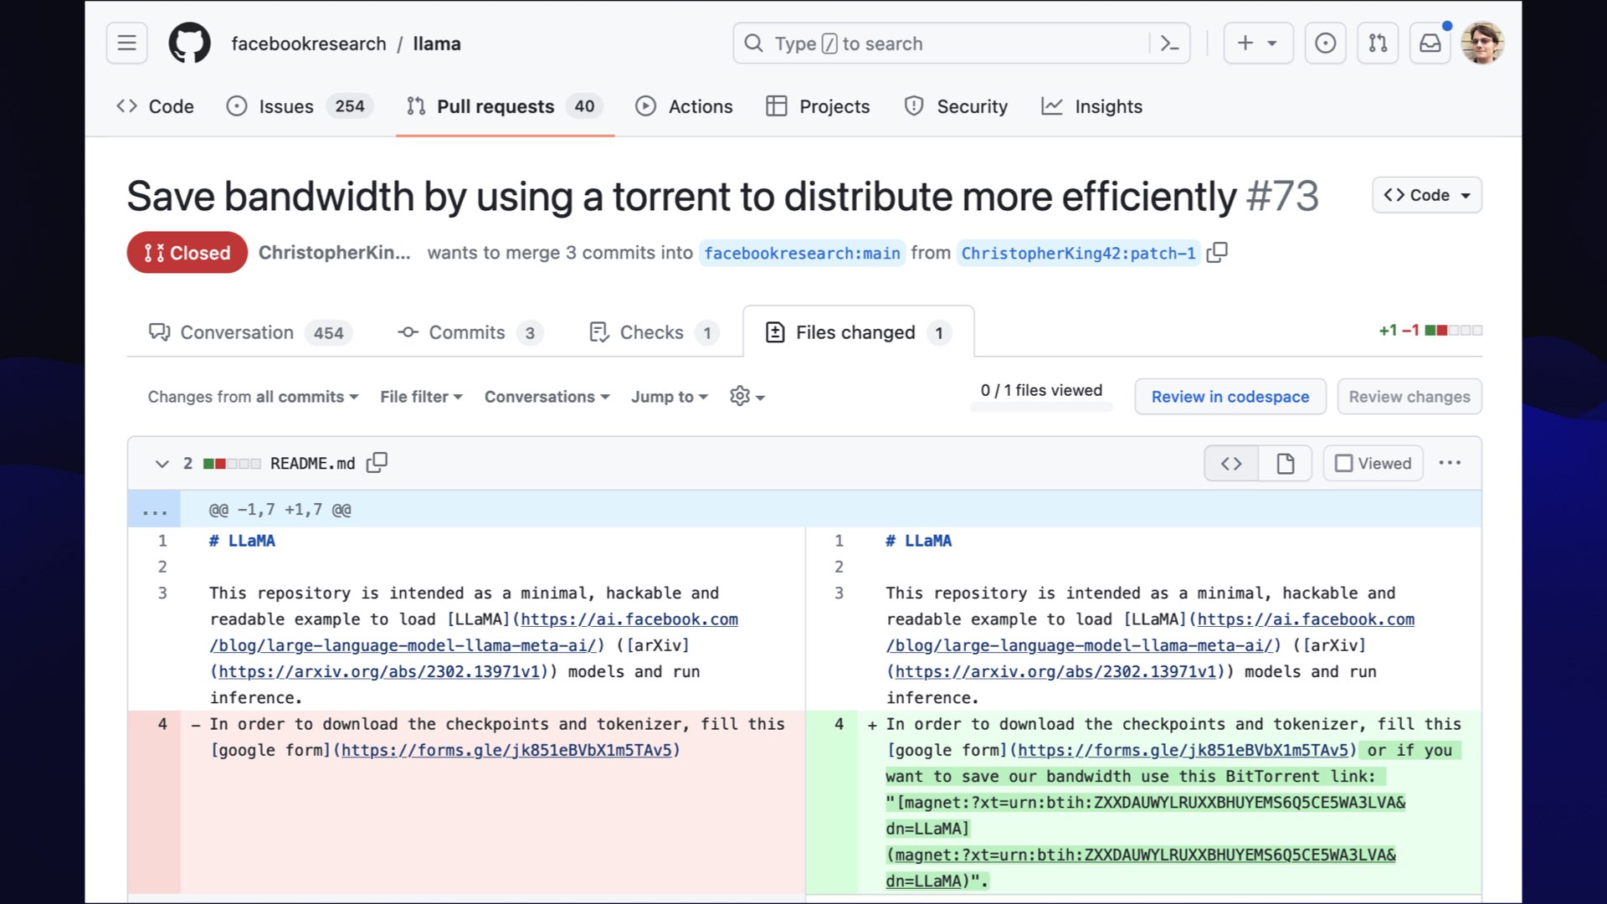The width and height of the screenshot is (1607, 904).
Task: Click the red Closed status badge
Action: [187, 253]
